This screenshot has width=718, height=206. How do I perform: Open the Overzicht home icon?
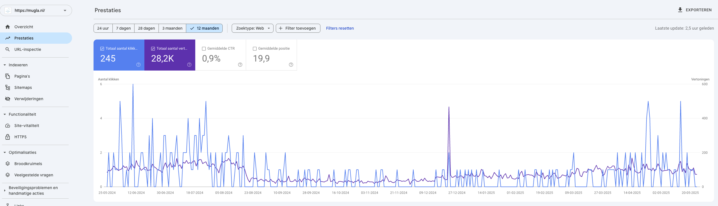tap(8, 27)
